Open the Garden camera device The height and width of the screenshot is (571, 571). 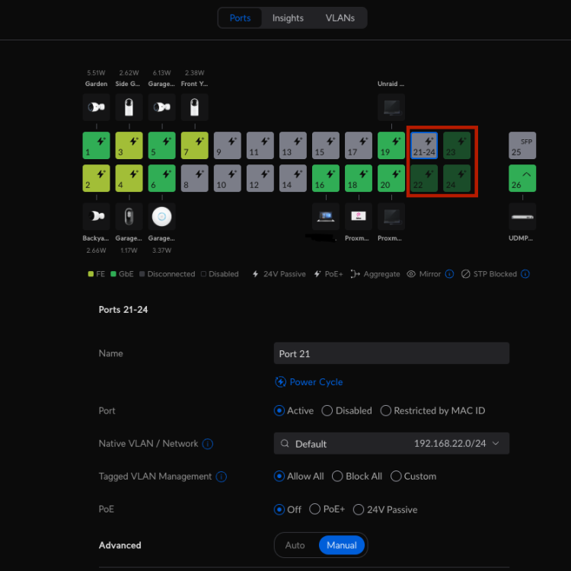tap(96, 107)
